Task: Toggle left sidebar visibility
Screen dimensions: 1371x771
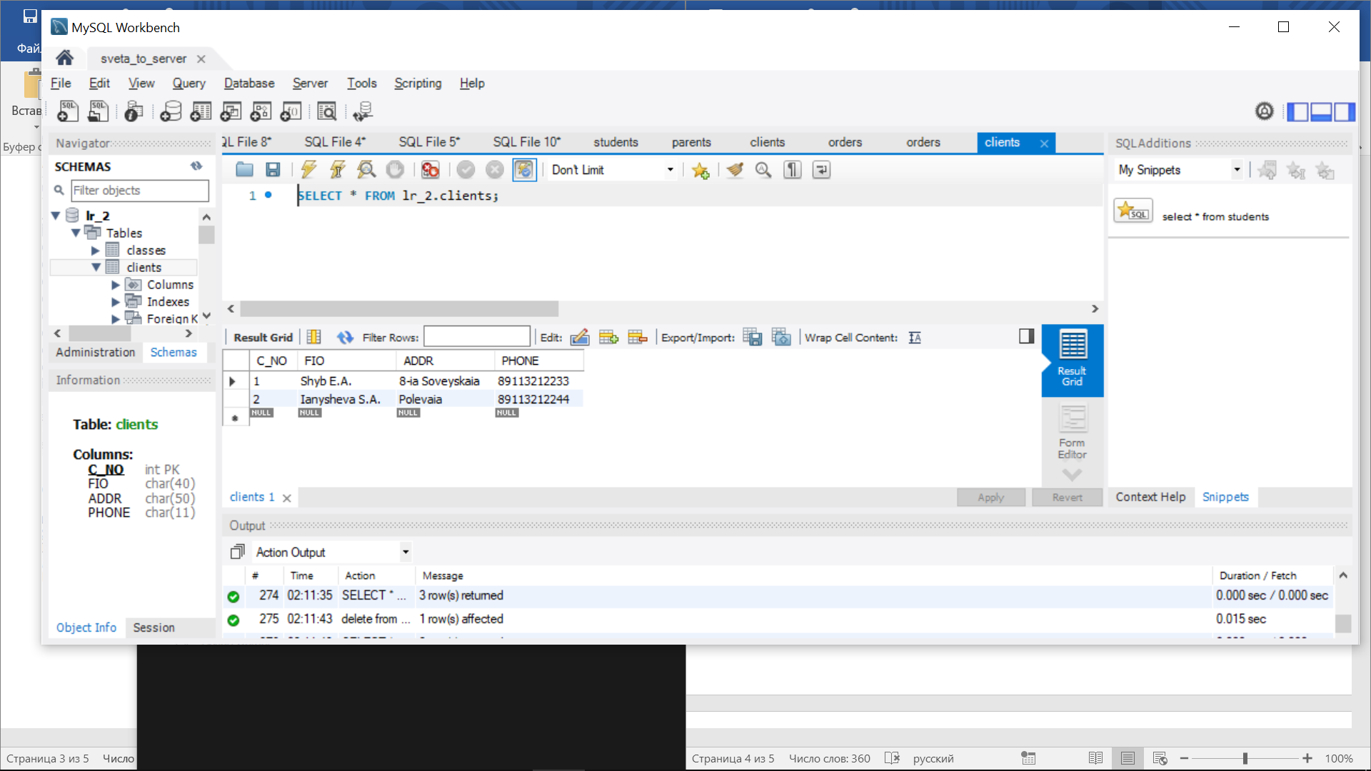Action: coord(1297,112)
